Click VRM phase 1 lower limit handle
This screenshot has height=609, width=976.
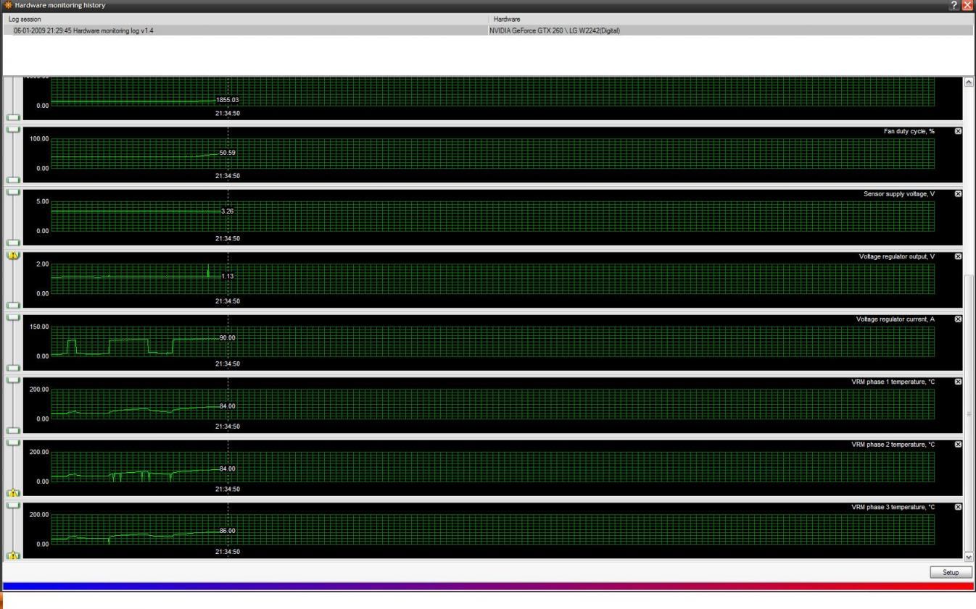click(13, 430)
